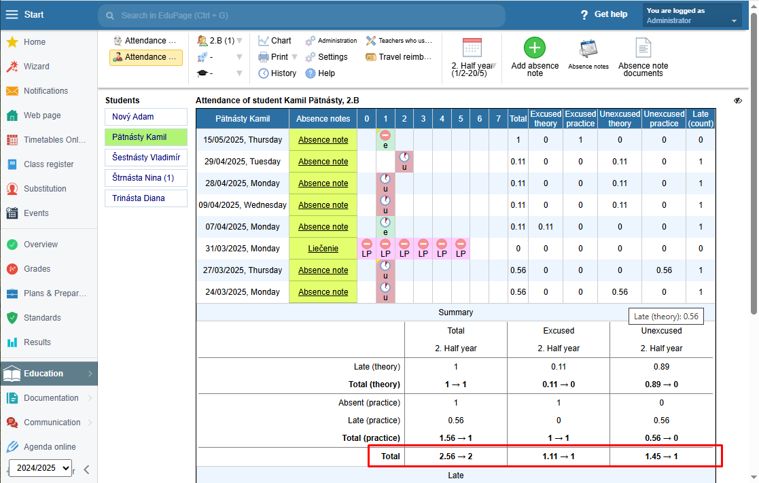Click the Get help question icon
Screen dimensions: 759x483
pos(584,15)
